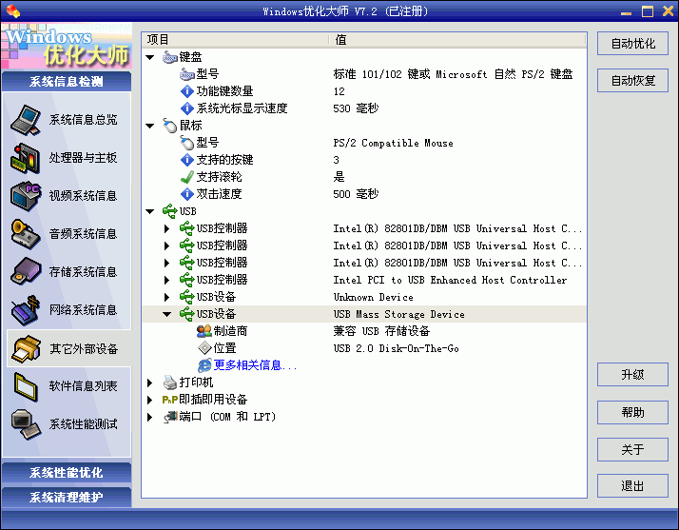Click the 帮助 button
The width and height of the screenshot is (679, 530).
point(632,412)
